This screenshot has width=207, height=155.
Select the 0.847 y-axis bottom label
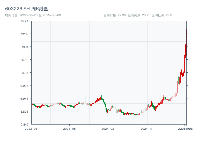pos(25,124)
